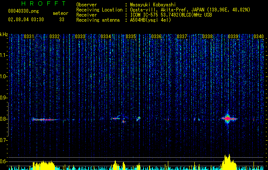Viewport: 268px width, 170px height.
Task: Click the Ogata-vill. Akita-Pref. JAPAN location text
Action: coord(190,10)
